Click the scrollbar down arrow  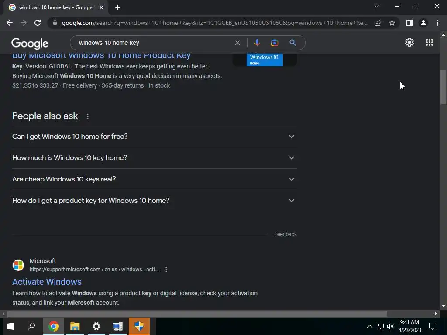pos(443,307)
